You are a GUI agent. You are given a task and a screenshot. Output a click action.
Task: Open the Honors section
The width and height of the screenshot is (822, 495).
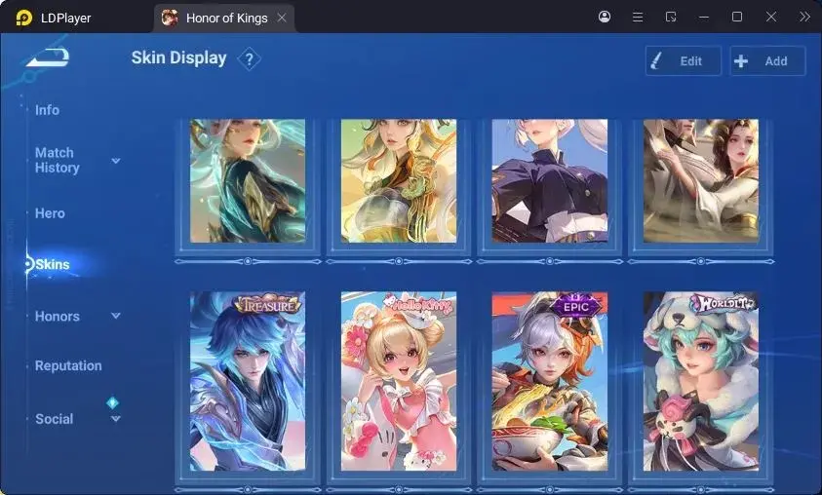[x=58, y=316]
